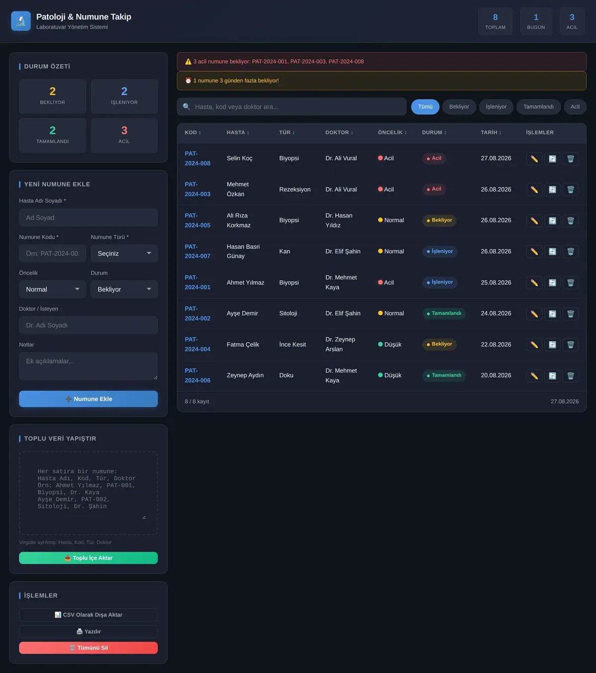Image resolution: width=596 pixels, height=673 pixels.
Task: Delete the PAT-2024-002 sample
Action: click(571, 314)
